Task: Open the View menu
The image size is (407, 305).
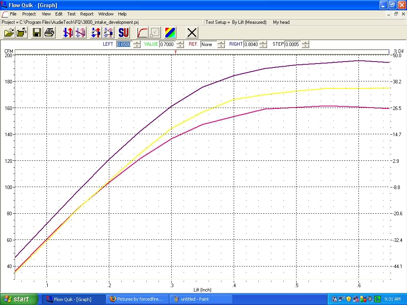Action: point(46,14)
